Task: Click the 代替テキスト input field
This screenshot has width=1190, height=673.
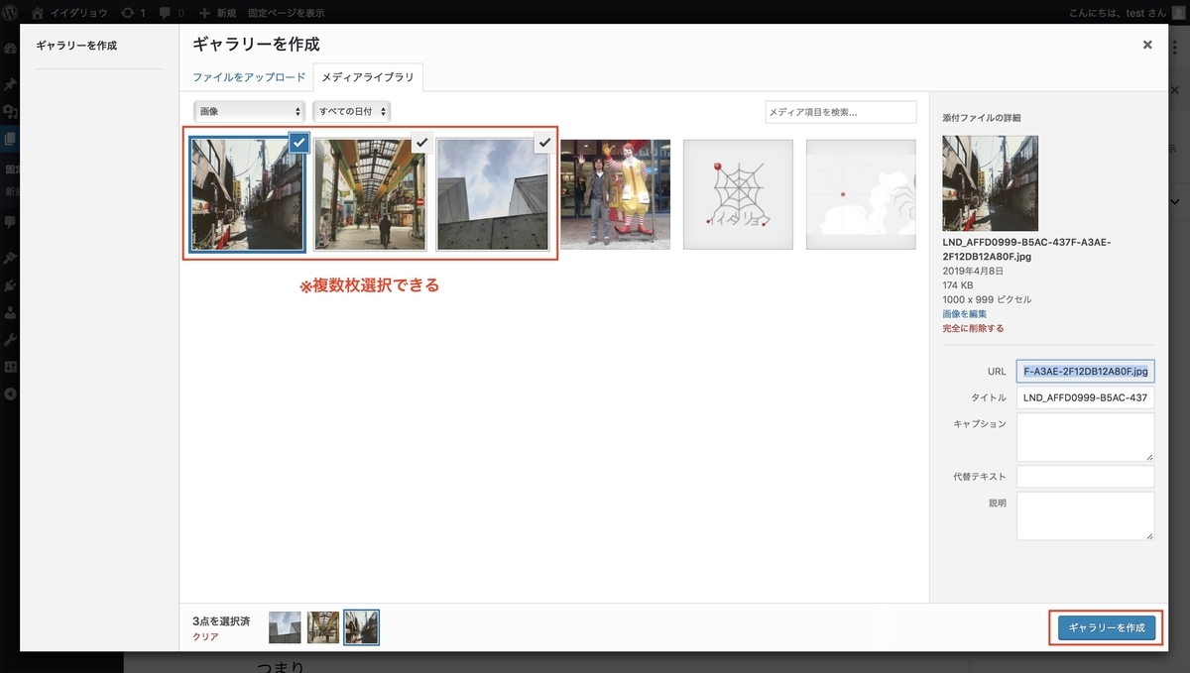Action: (1085, 477)
